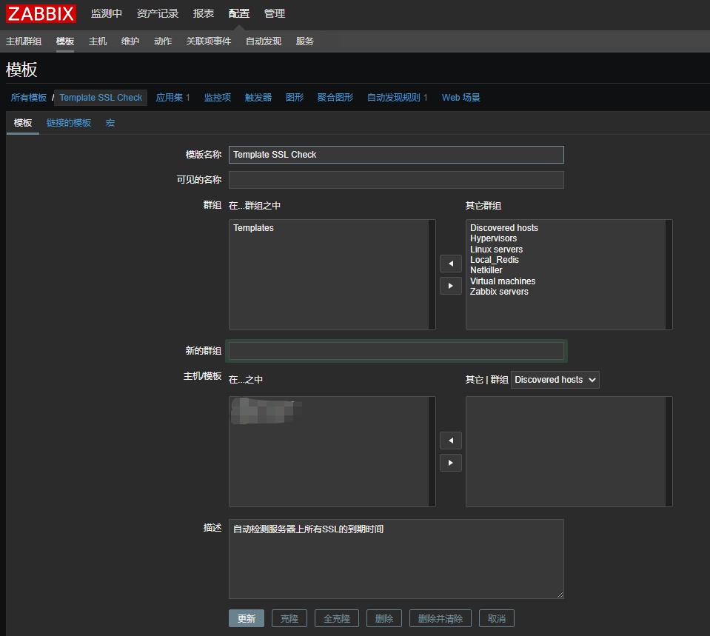Open the 自动发现规则 link
The image size is (710, 636).
tap(393, 98)
